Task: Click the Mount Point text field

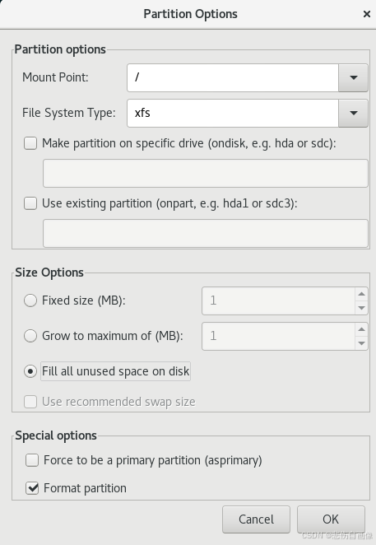Action: 233,78
